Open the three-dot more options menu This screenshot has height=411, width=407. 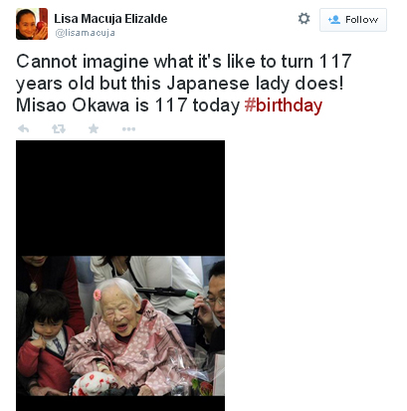(128, 129)
